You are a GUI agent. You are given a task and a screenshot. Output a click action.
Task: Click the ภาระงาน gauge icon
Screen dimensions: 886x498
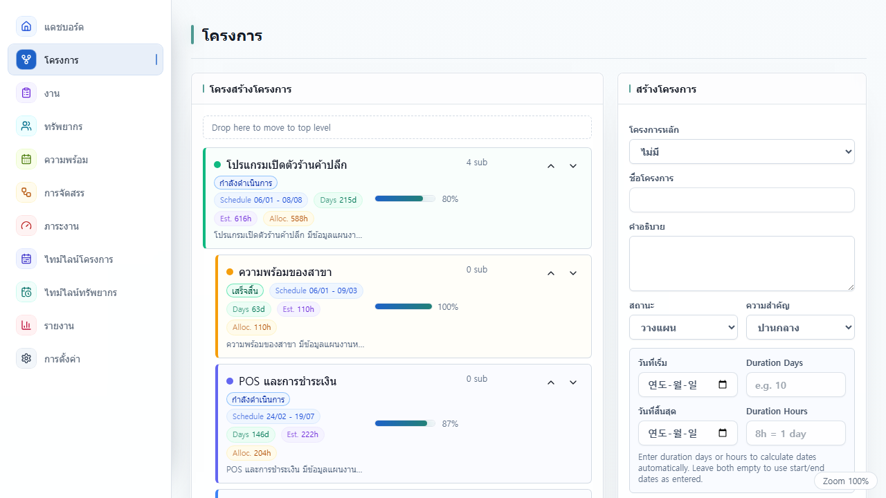click(x=26, y=225)
